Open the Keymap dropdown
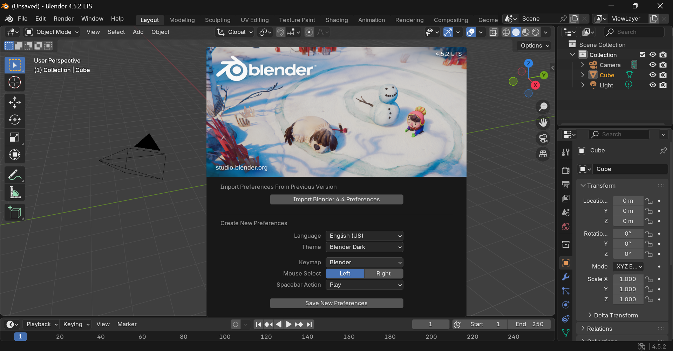Screen dimensions: 673x351 (364, 262)
